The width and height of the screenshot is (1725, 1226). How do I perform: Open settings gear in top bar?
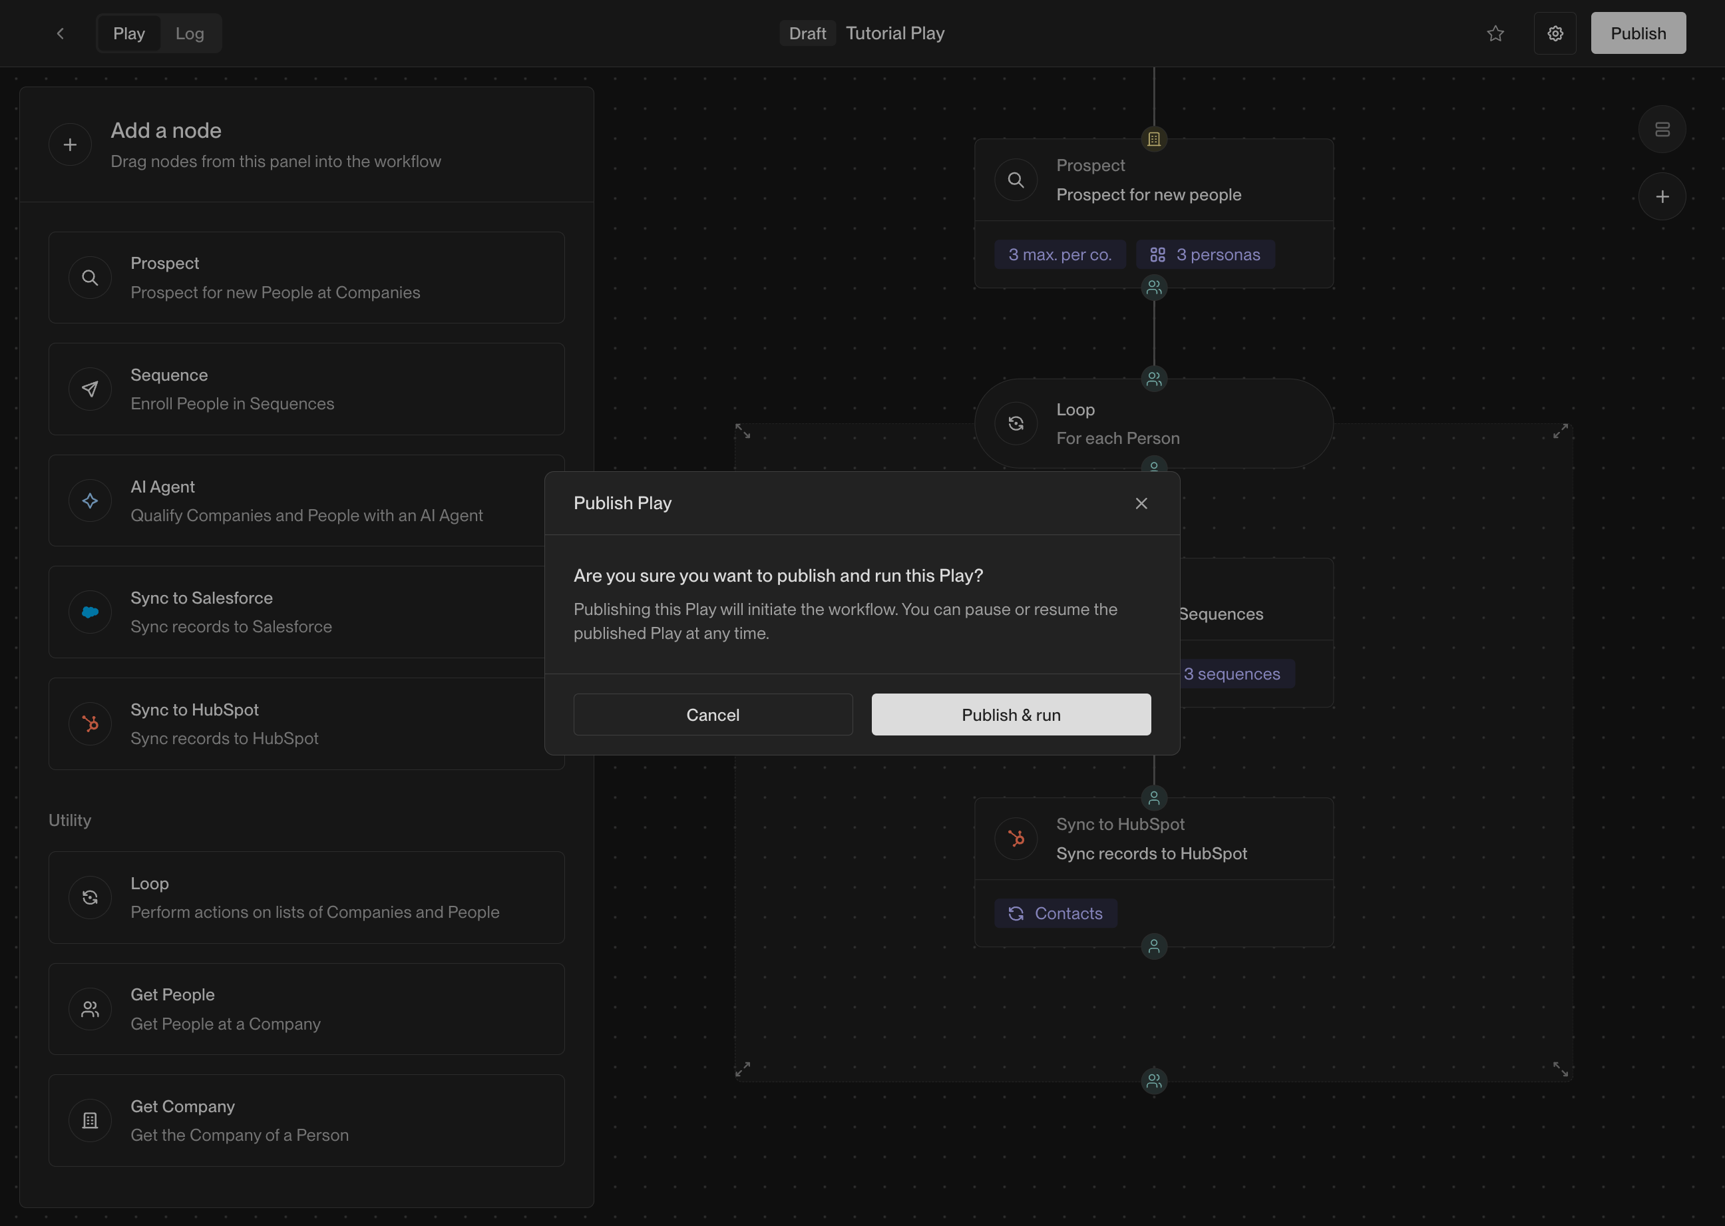1555,33
